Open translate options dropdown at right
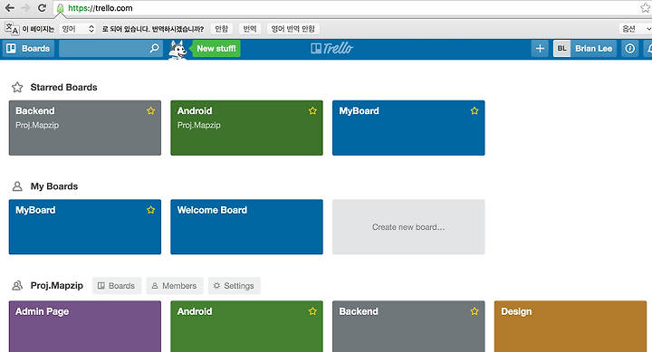 (x=635, y=29)
